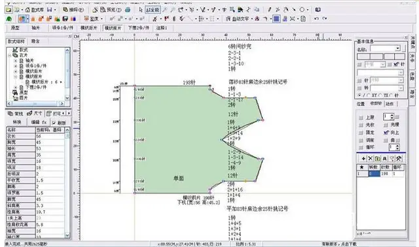Click the document page icon before undo
Image resolution: width=419 pixels, height=247 pixels.
tap(303, 19)
